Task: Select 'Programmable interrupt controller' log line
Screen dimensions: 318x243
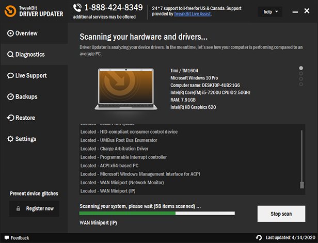Action: point(123,157)
